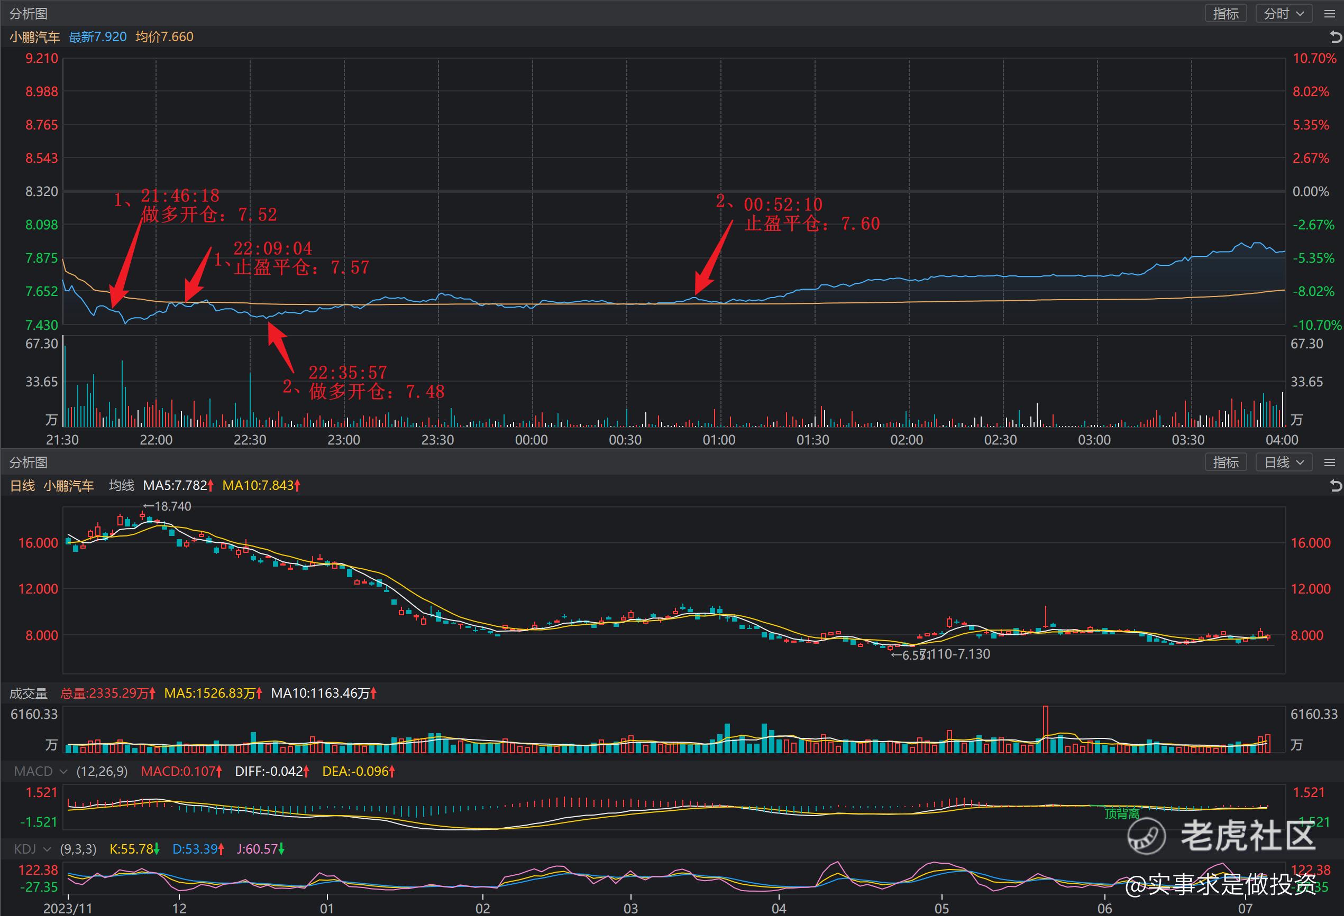Image resolution: width=1344 pixels, height=916 pixels.
Task: Open hamburger menu of top analysis panel
Action: [x=1330, y=14]
